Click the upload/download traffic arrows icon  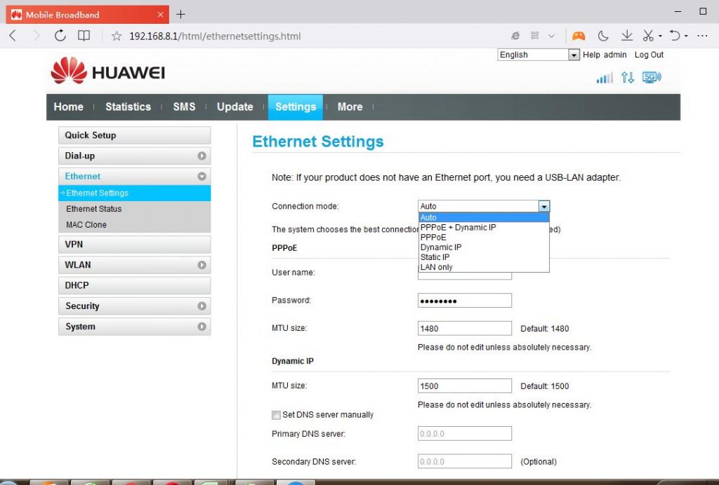tap(627, 78)
